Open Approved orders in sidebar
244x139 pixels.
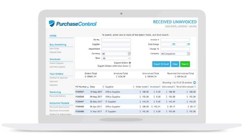click(54, 81)
